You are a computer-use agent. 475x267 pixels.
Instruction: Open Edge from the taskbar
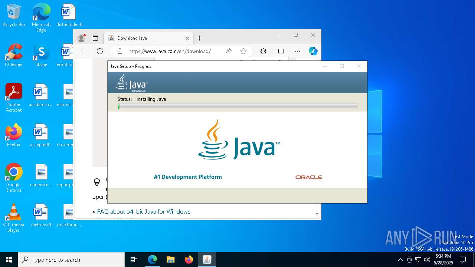click(153, 260)
